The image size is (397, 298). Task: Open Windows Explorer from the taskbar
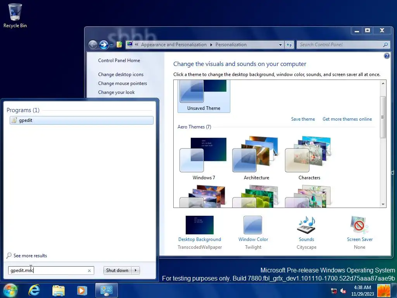coord(58,290)
